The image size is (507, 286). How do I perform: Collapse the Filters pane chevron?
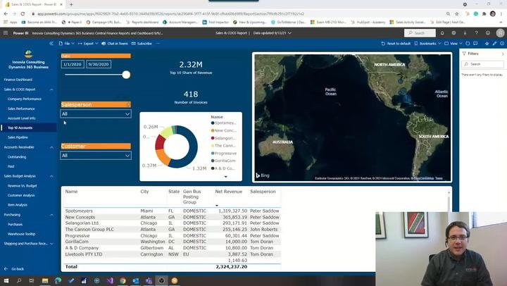(x=503, y=54)
